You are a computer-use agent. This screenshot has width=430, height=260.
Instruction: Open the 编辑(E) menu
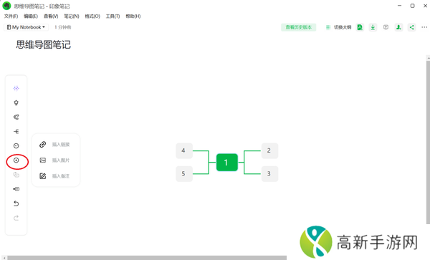click(x=31, y=16)
